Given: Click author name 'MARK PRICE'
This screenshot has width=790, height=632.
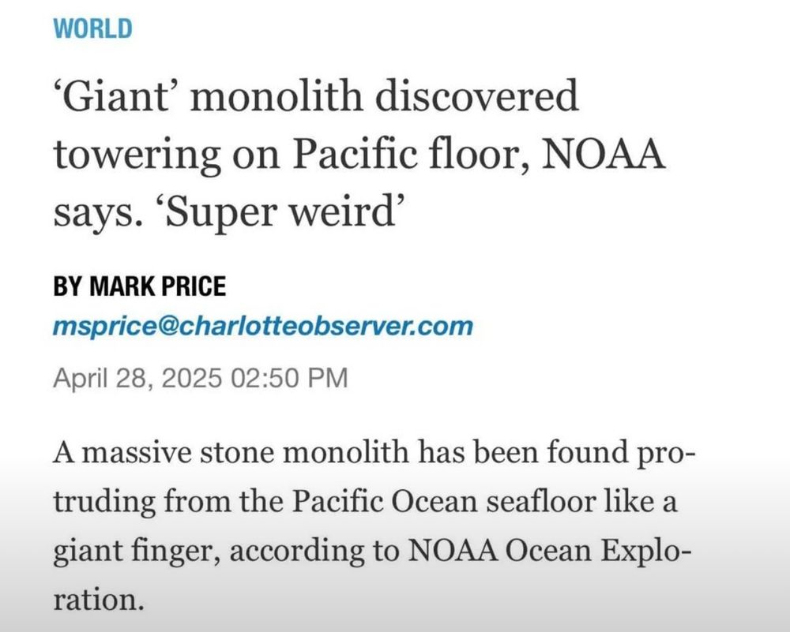Looking at the screenshot, I should (x=158, y=286).
